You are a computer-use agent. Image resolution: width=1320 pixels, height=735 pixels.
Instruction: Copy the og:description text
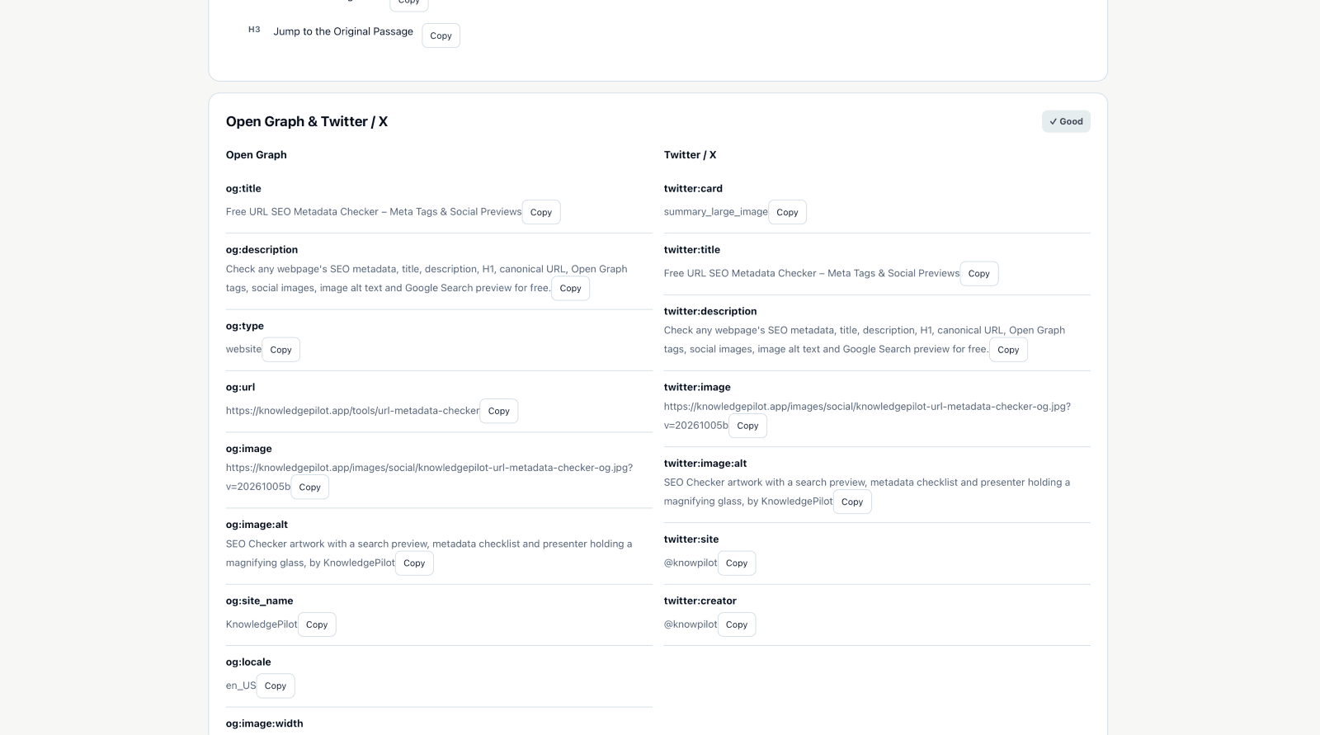(570, 288)
